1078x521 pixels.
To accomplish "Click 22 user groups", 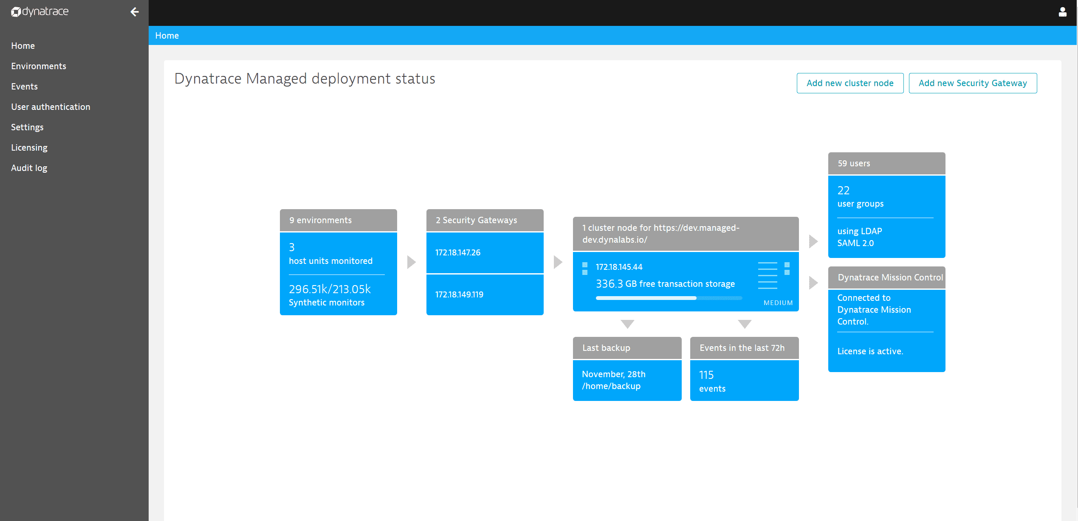I will tap(860, 197).
